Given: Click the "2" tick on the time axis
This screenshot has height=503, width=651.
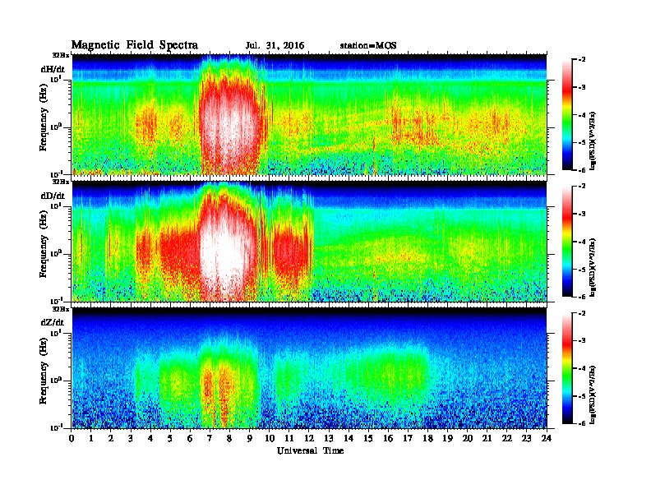Looking at the screenshot, I should coord(111,439).
